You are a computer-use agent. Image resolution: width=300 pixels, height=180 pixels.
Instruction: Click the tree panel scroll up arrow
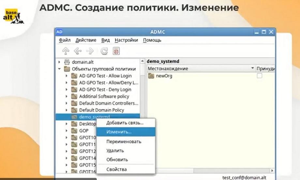click(142, 61)
